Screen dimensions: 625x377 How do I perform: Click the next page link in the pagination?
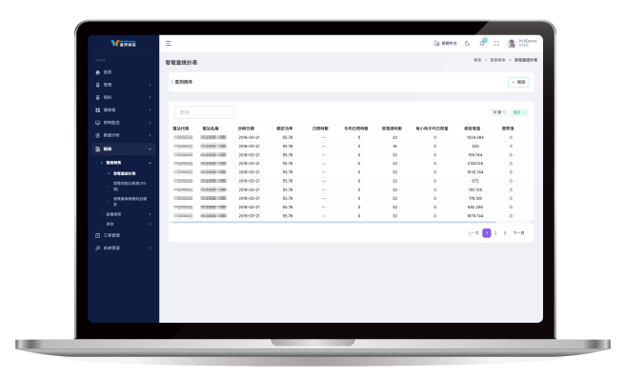click(518, 233)
